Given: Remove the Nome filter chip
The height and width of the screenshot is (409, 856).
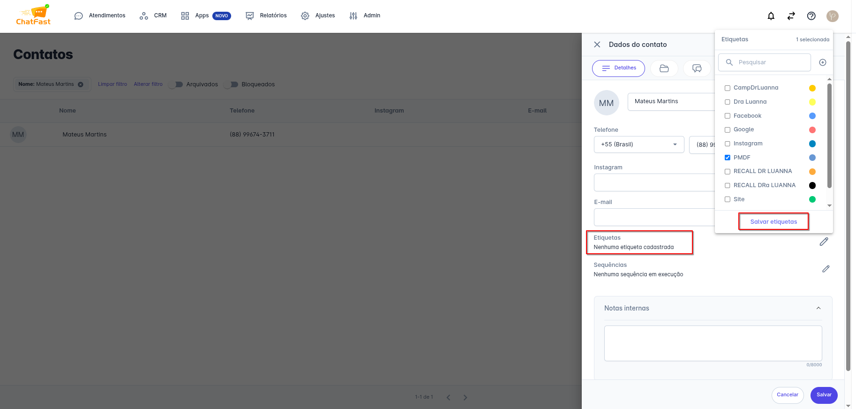Looking at the screenshot, I should click(x=81, y=84).
